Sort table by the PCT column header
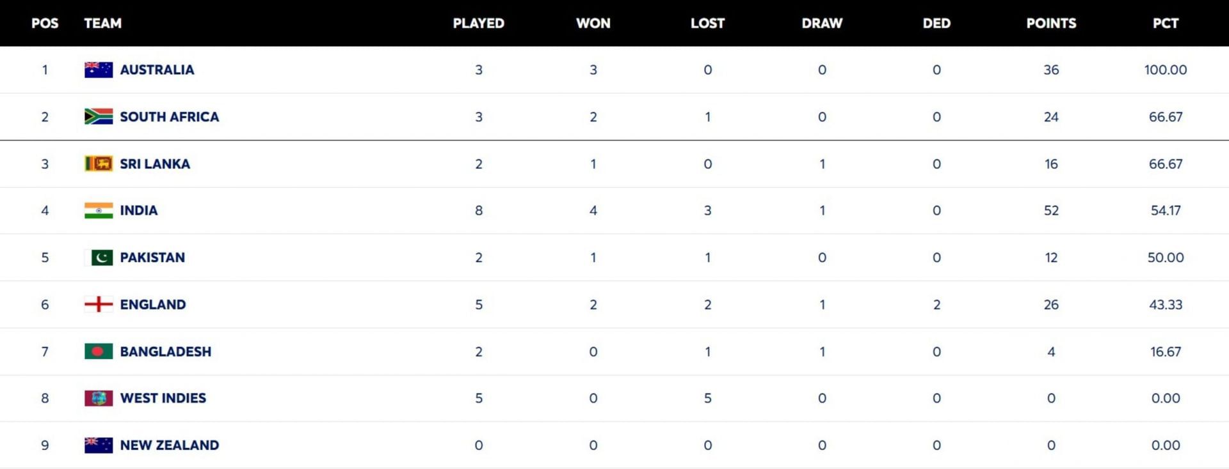 pyautogui.click(x=1165, y=24)
